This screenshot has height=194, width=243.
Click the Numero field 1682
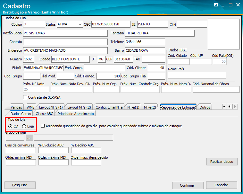(29, 59)
